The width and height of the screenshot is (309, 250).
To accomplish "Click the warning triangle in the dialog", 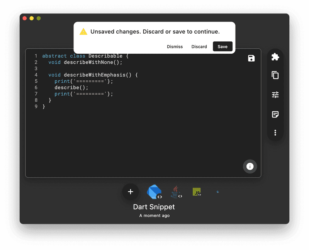I will pyautogui.click(x=83, y=31).
